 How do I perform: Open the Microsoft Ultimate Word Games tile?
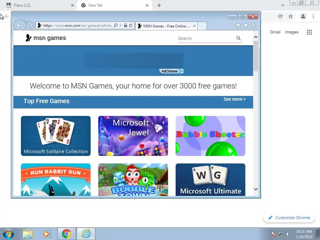[x=210, y=180]
